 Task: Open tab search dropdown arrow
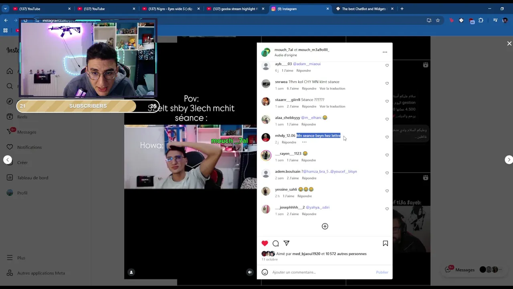tap(5, 8)
